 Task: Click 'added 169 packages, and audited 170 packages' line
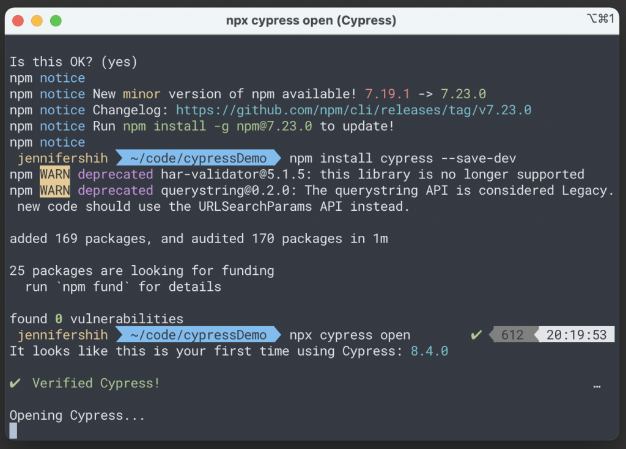199,239
